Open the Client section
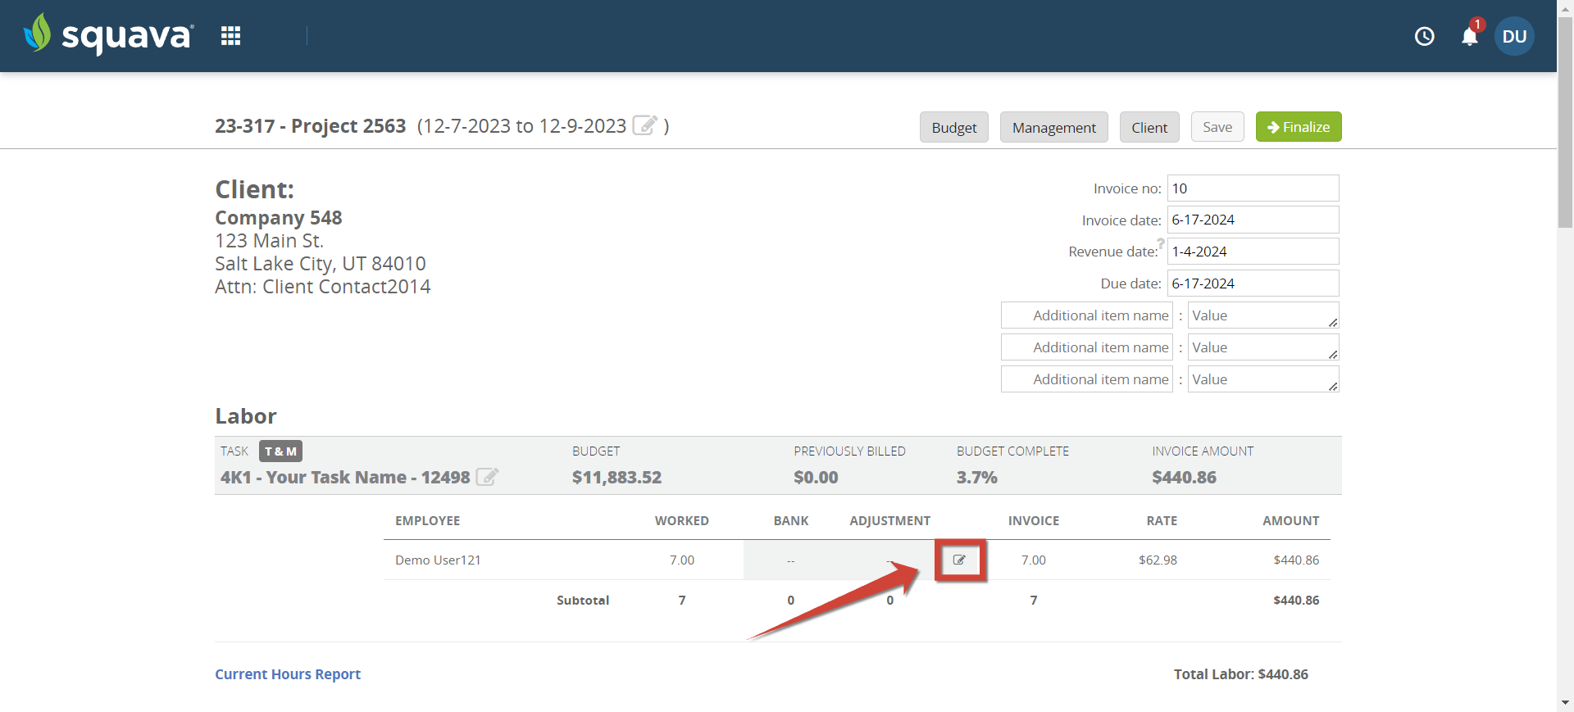 pos(1149,127)
